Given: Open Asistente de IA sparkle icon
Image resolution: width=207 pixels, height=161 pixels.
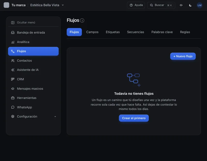Looking at the screenshot, I should (x=13, y=70).
